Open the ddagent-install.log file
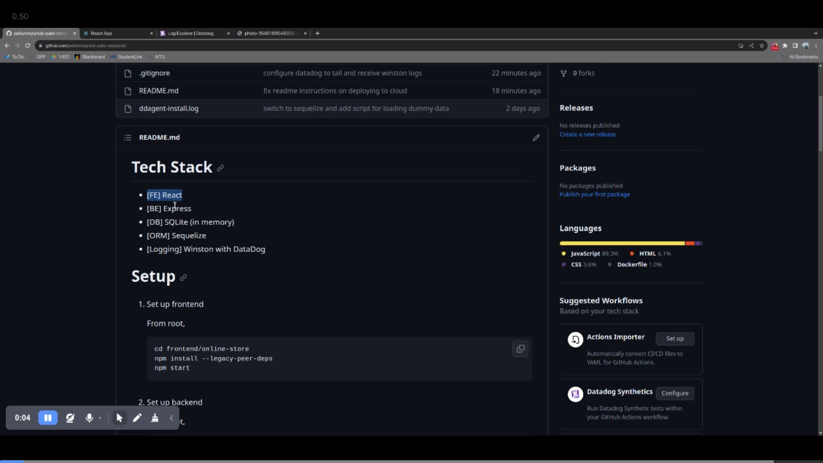 [168, 108]
